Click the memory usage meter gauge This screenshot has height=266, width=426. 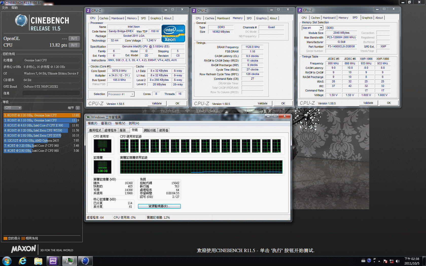tap(102, 167)
